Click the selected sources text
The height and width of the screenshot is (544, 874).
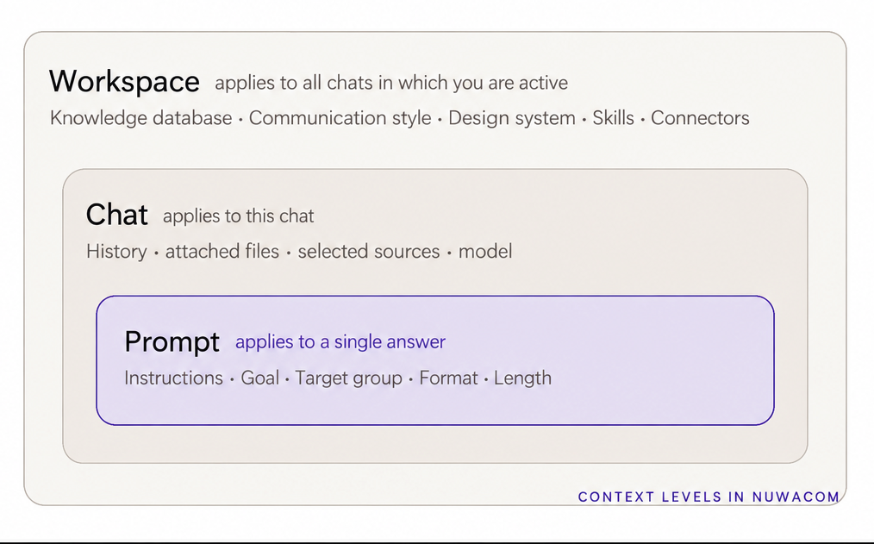coord(368,252)
